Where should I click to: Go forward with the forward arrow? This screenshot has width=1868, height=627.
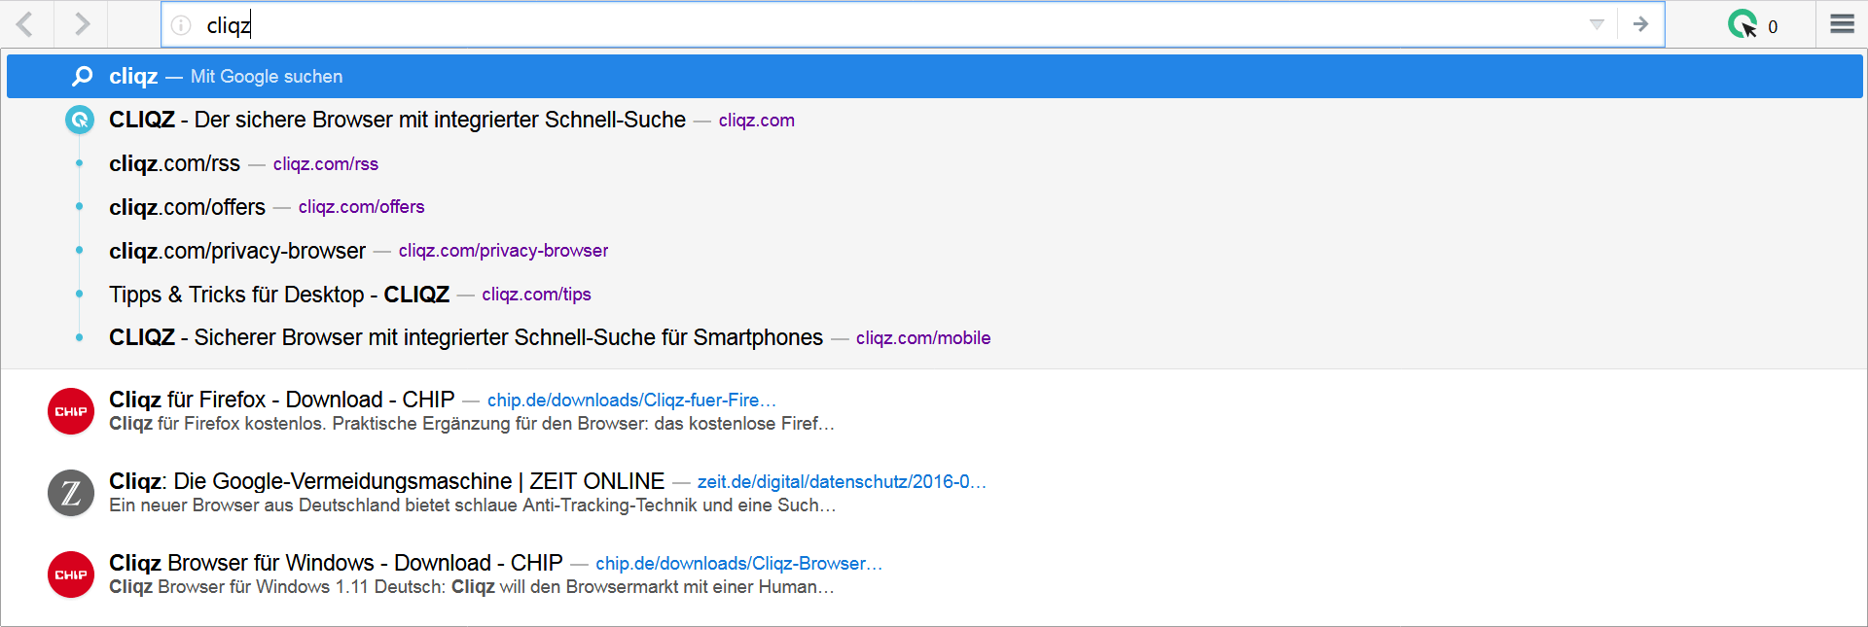(x=82, y=24)
